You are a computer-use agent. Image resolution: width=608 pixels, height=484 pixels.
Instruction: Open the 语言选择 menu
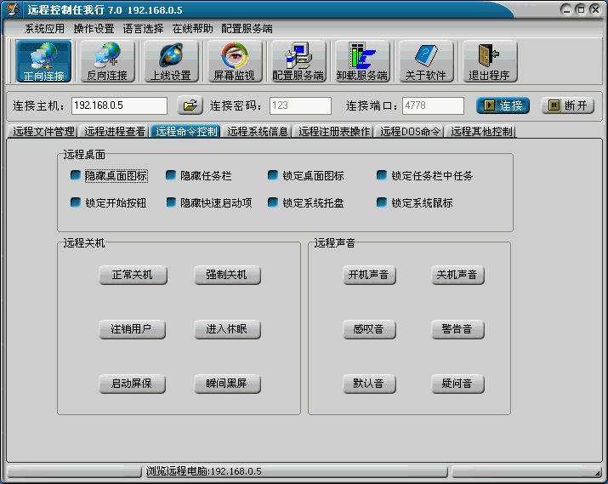(143, 28)
